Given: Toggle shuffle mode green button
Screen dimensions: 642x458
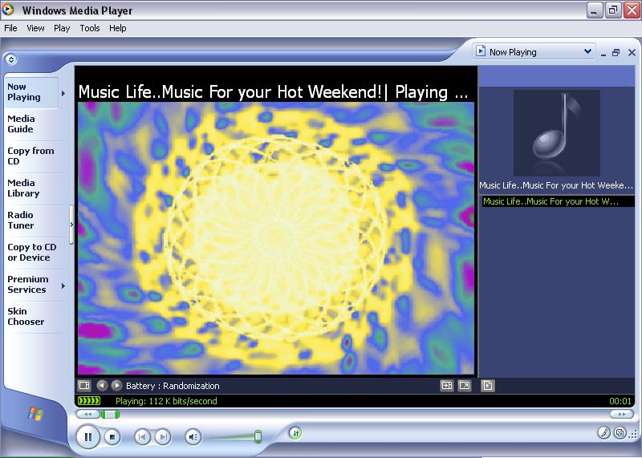Looking at the screenshot, I should pos(295,432).
